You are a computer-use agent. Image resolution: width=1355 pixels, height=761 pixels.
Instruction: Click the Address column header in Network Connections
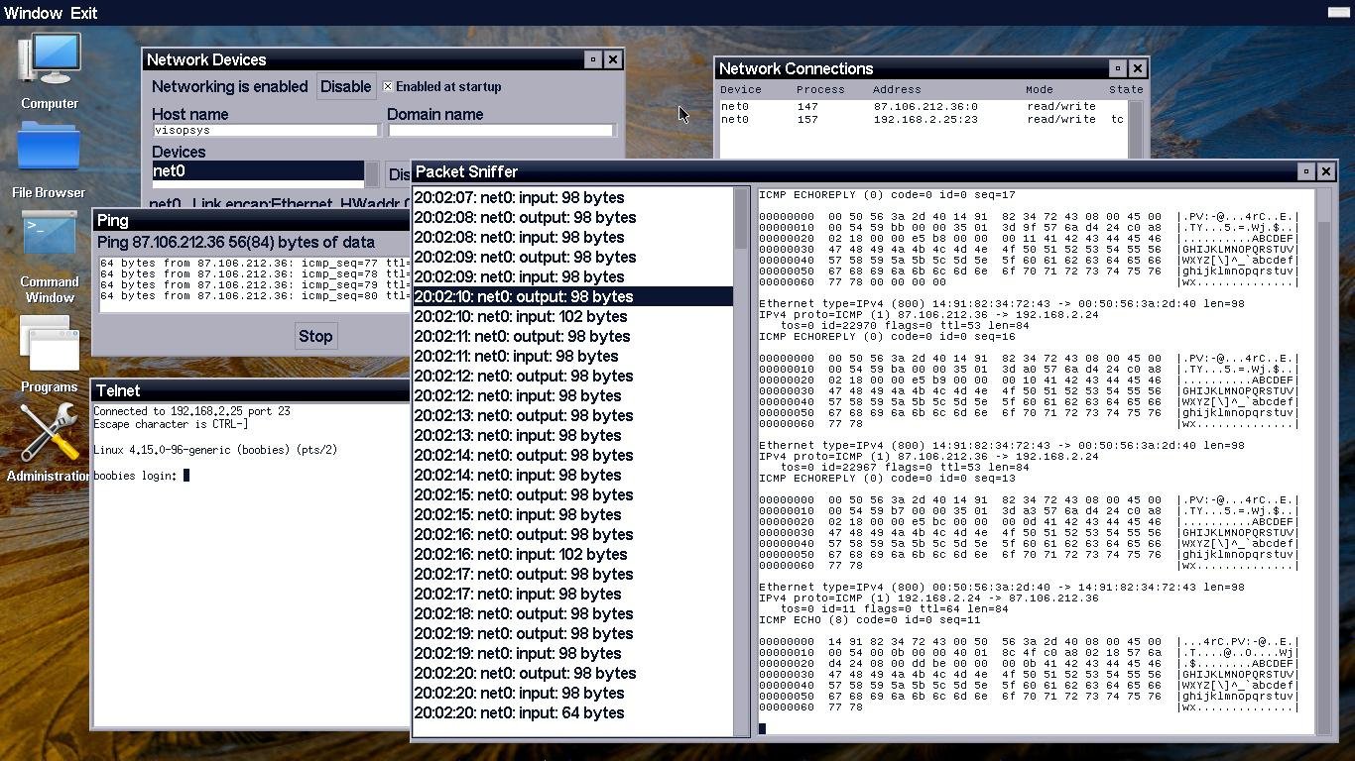click(x=897, y=89)
